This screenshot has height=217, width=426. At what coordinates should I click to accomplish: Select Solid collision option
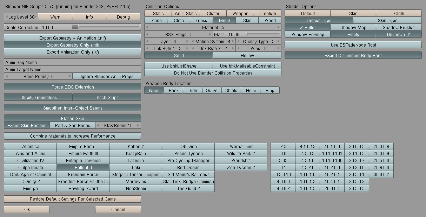[179, 55]
